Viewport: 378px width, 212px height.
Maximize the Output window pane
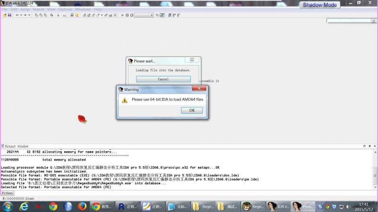tap(364, 146)
